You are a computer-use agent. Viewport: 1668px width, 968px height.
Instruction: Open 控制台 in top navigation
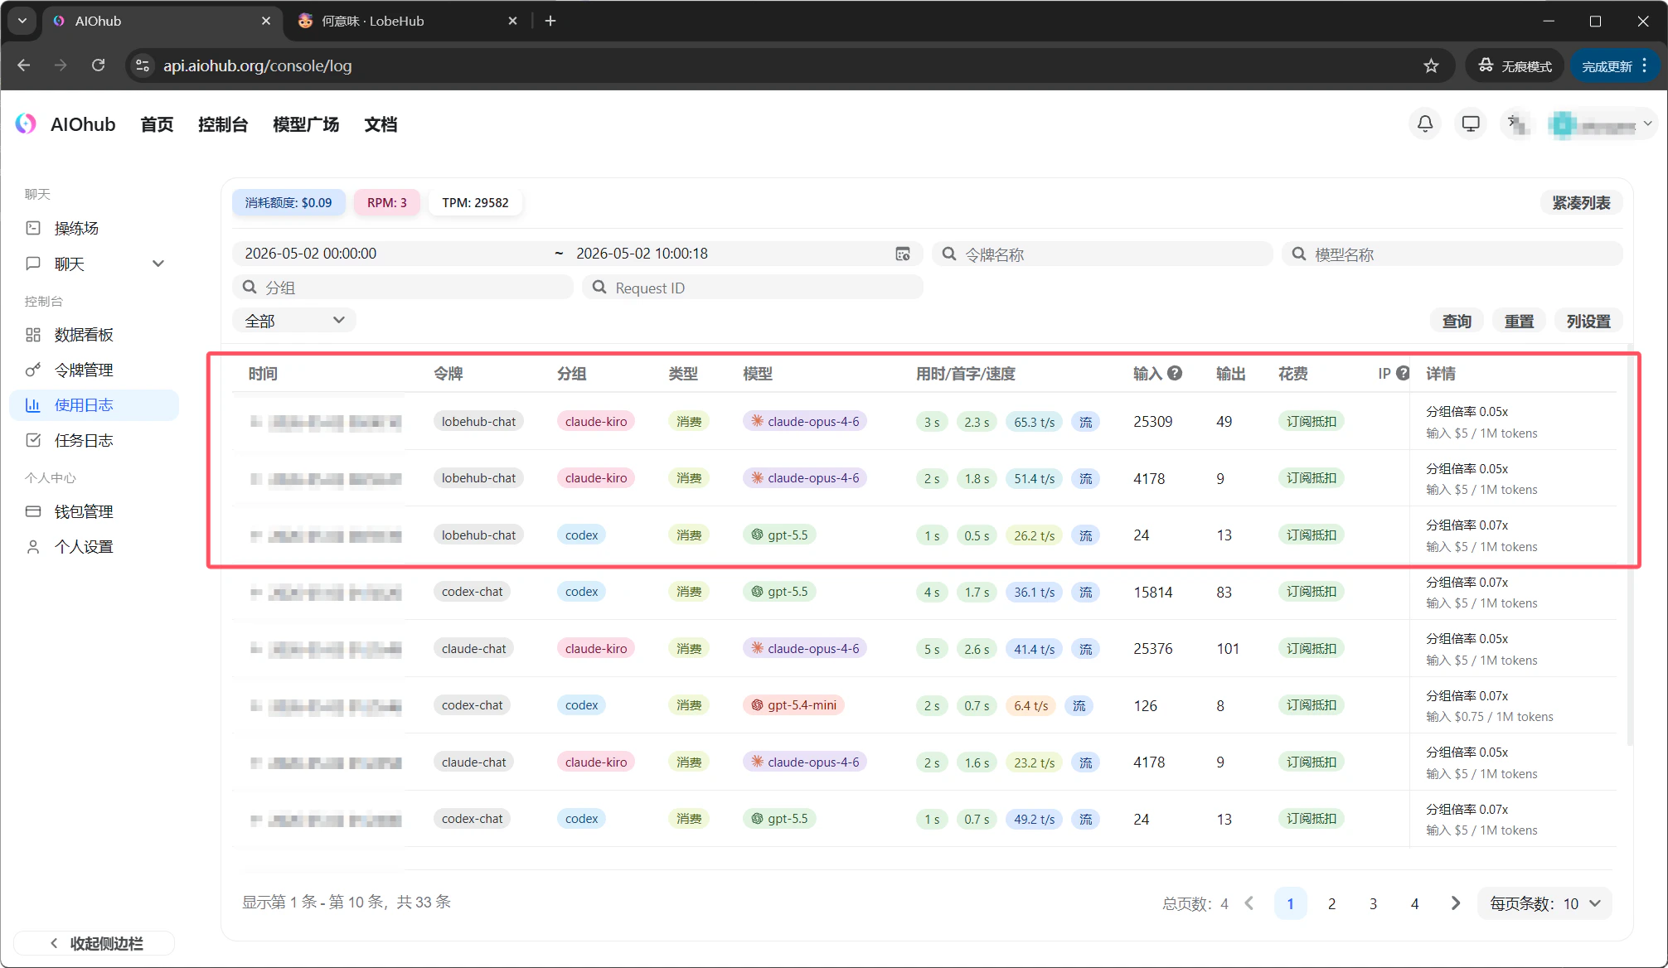223,124
